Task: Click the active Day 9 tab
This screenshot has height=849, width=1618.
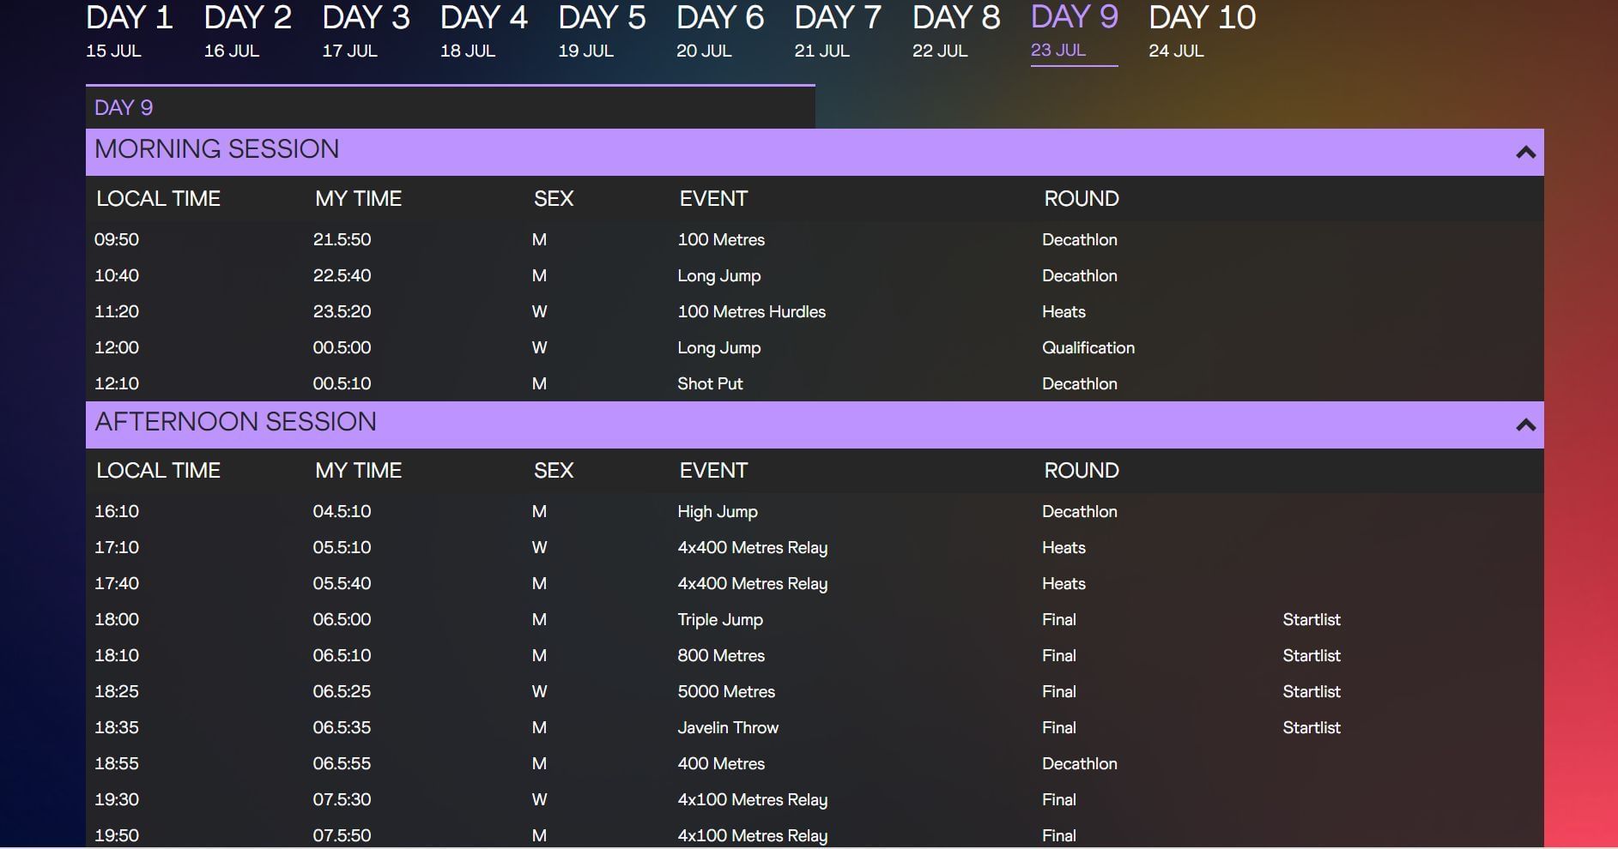Action: tap(1074, 31)
